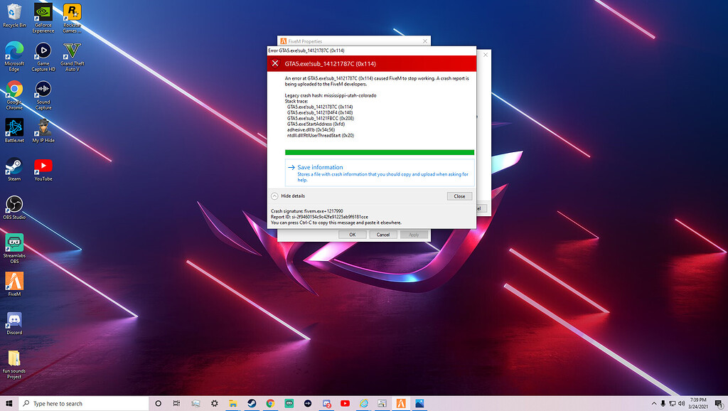This screenshot has width=728, height=411.
Task: Click stack line GTA5.exe!StartAddress (0xfd)
Action: point(316,124)
